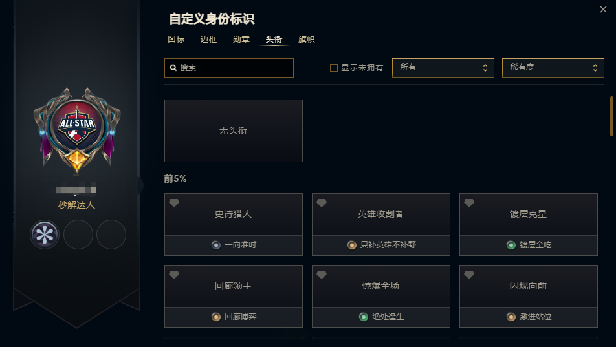Enable the 显示未拥有 checkbox
Viewport: 616px width, 347px height.
pos(334,68)
